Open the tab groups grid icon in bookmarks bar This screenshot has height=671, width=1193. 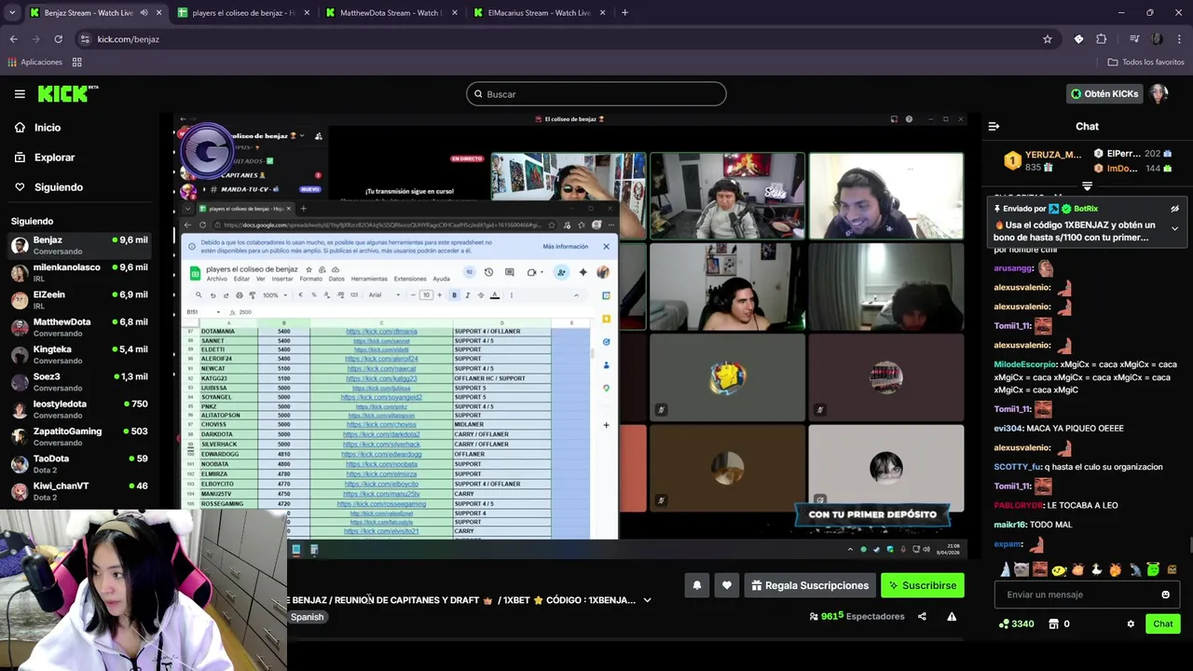(x=76, y=62)
